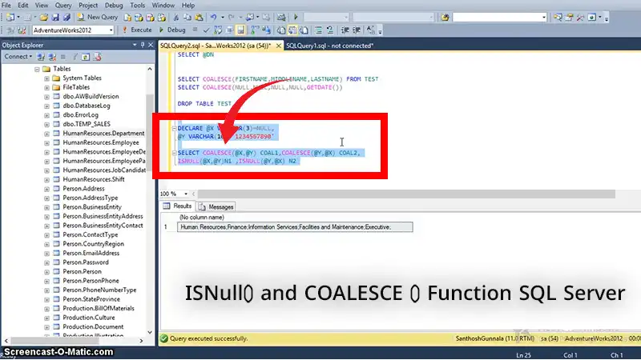
Task: Select Production.Culture table in the tree
Action: pos(89,318)
